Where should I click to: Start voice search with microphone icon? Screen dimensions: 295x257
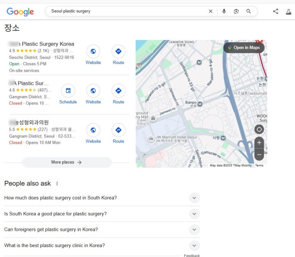(x=224, y=11)
